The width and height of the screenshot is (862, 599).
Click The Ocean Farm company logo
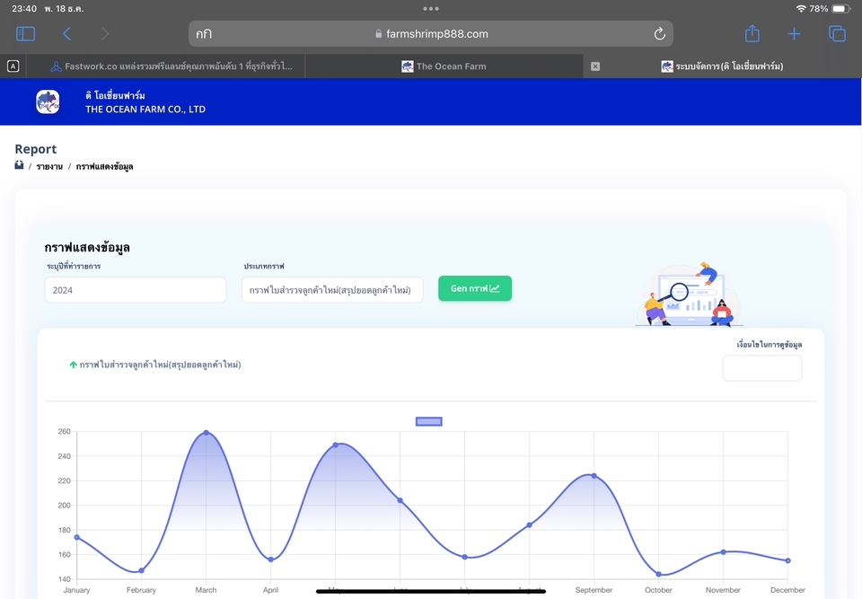pyautogui.click(x=48, y=101)
